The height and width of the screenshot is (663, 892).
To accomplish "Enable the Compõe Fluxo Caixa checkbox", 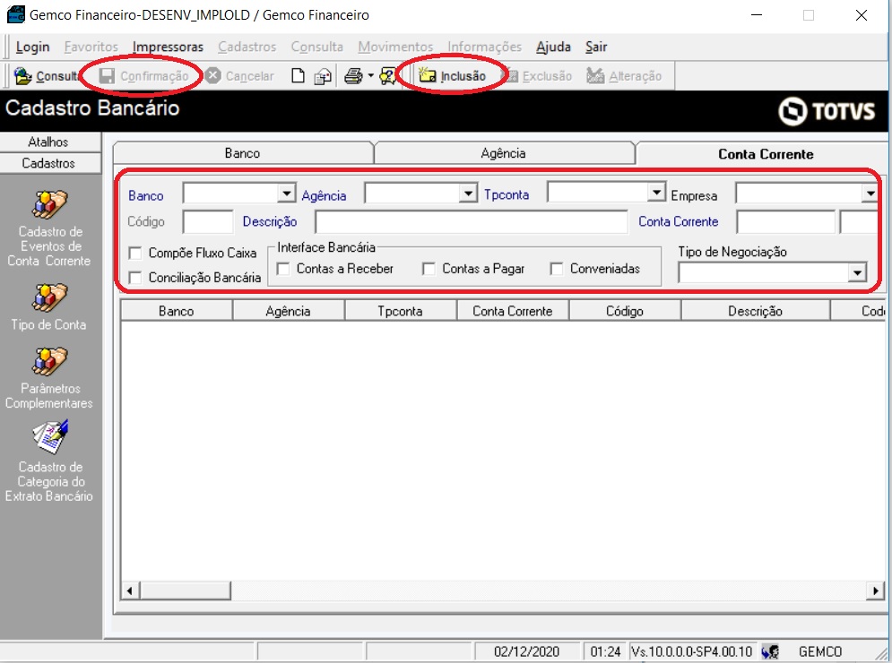I will click(x=135, y=253).
